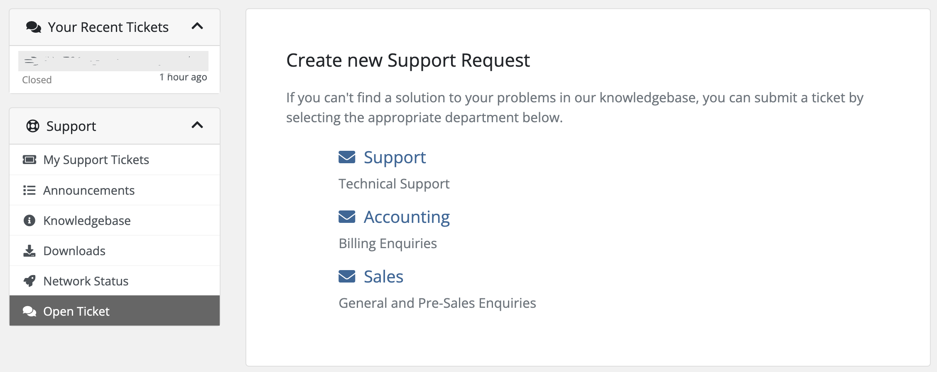Click the lifebuoy icon in Support panel header

[33, 126]
